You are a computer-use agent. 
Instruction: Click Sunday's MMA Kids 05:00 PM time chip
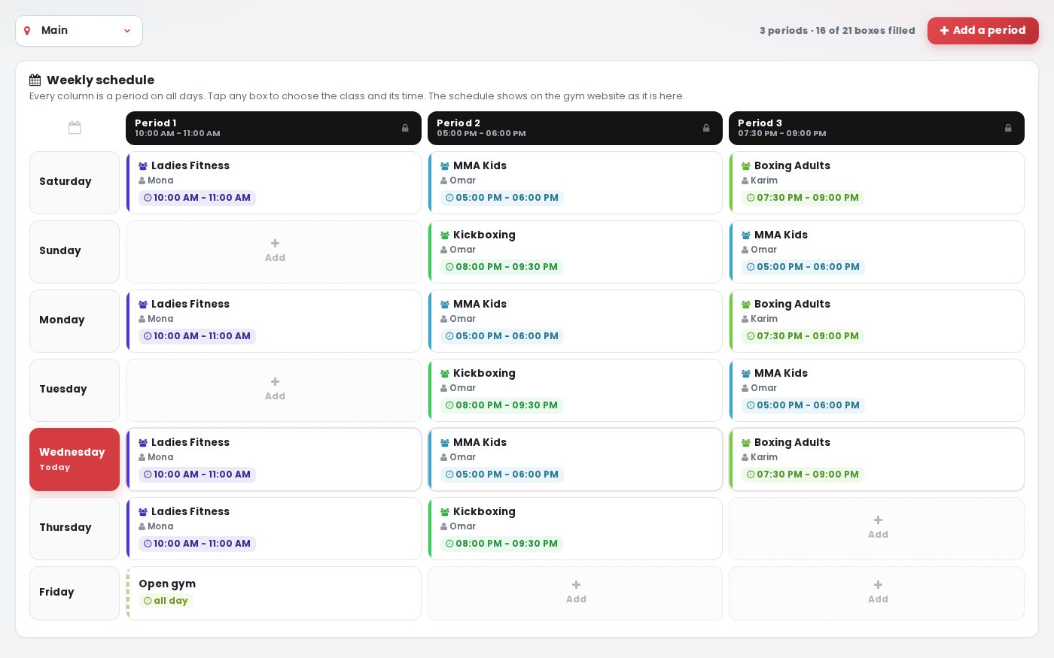coord(803,267)
